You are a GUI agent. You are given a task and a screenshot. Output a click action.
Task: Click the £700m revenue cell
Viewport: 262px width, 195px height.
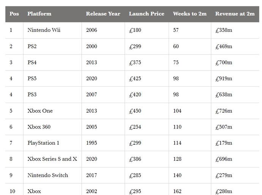click(x=224, y=62)
